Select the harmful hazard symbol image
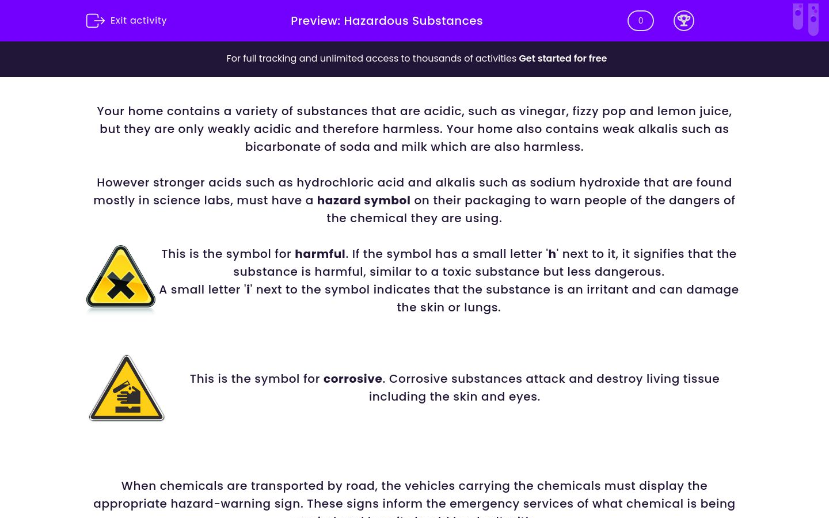The width and height of the screenshot is (829, 518). 121,278
